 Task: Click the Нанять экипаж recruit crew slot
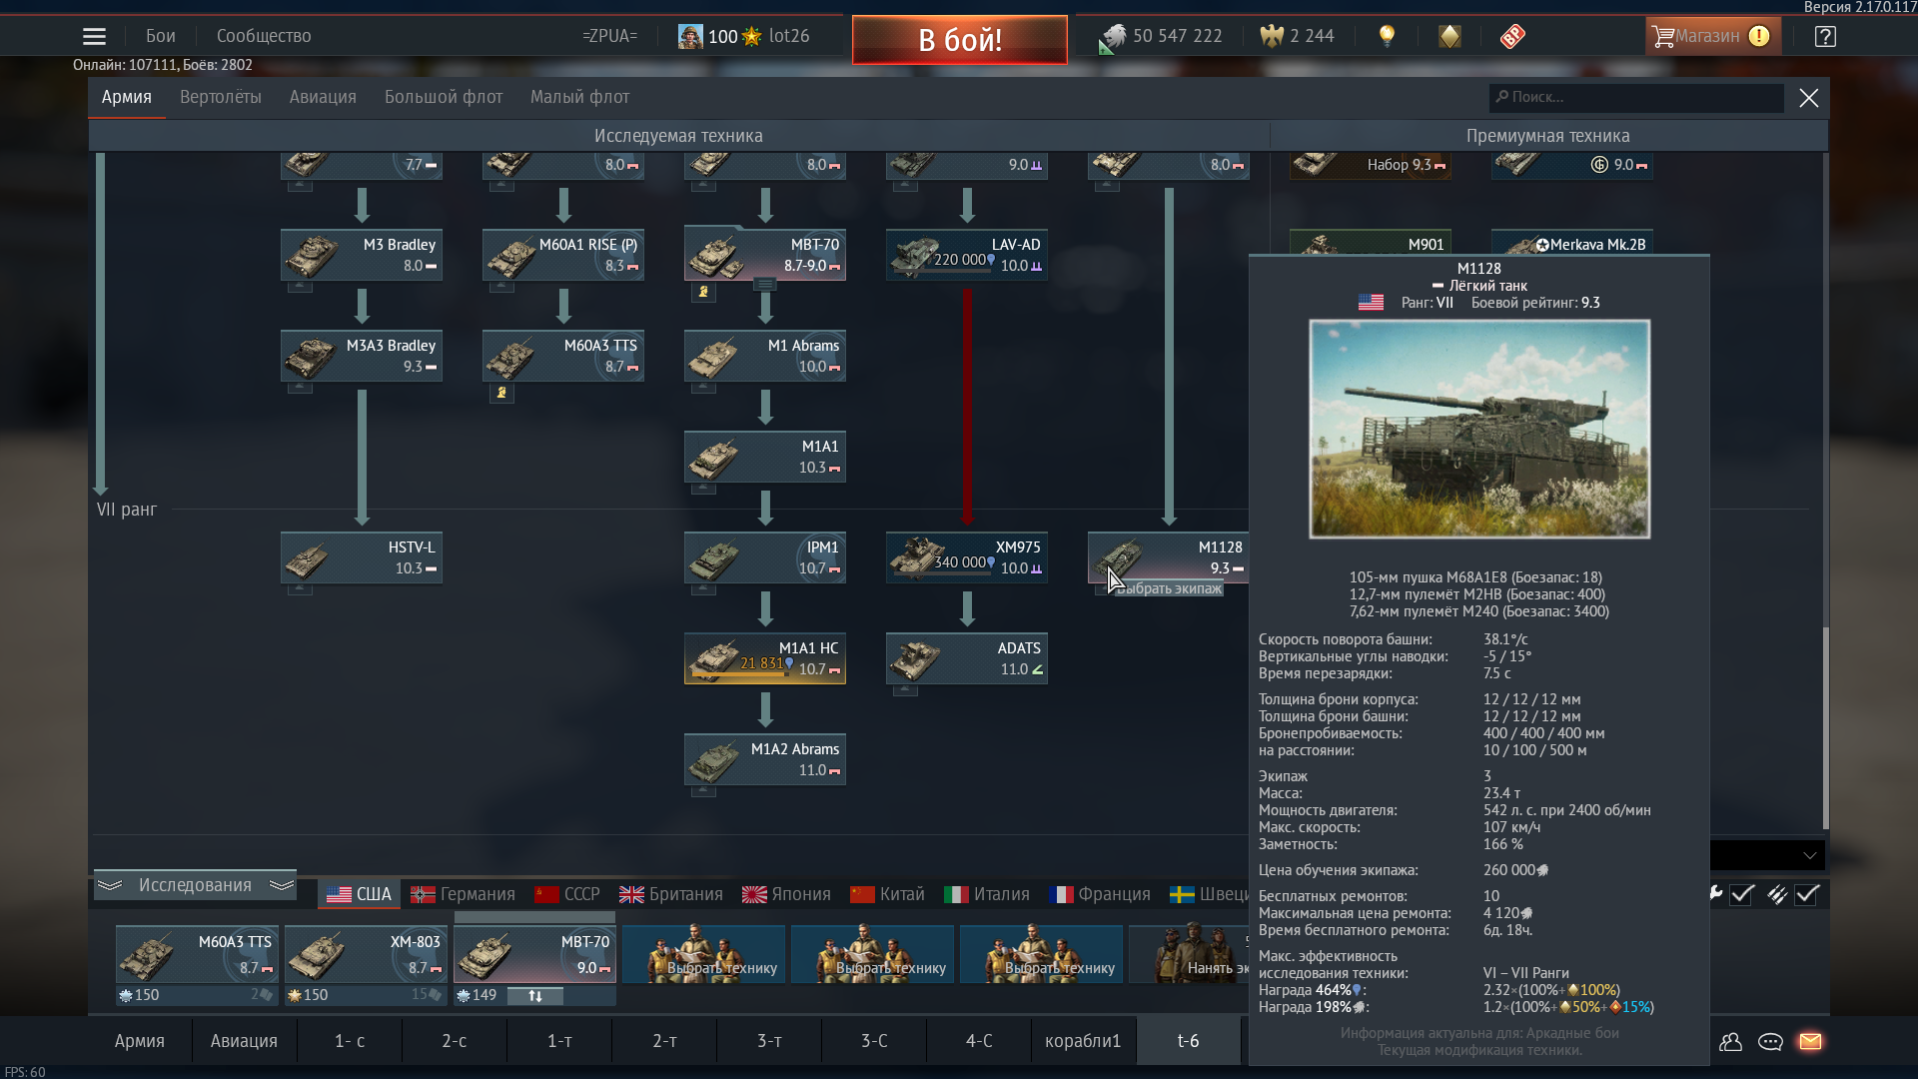coord(1189,954)
